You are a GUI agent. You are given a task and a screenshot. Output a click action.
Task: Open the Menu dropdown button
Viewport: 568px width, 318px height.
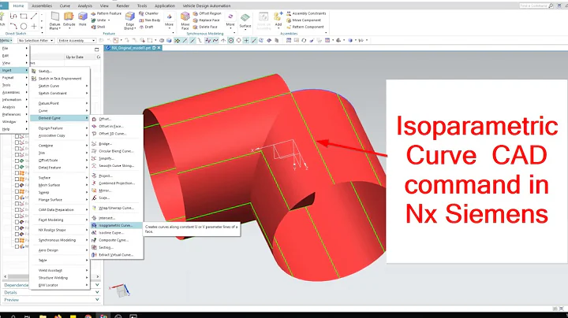pos(6,40)
